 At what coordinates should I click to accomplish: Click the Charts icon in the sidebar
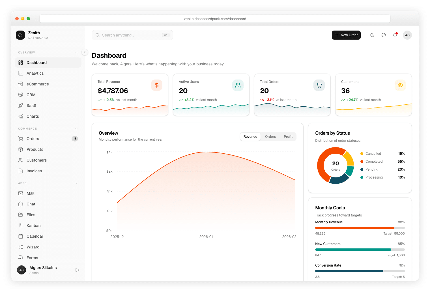point(21,116)
